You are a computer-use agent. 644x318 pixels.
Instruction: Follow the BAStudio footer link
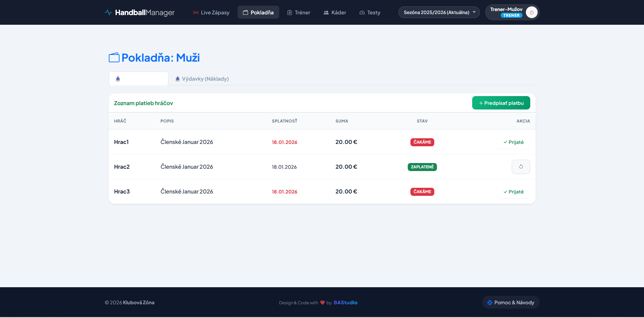345,303
